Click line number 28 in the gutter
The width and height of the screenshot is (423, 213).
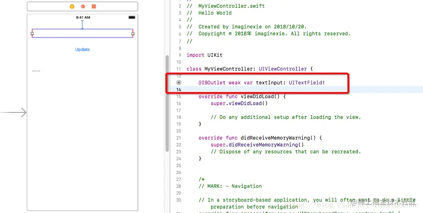[179, 186]
